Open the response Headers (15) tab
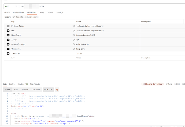The image size is (185, 127). click(23, 84)
